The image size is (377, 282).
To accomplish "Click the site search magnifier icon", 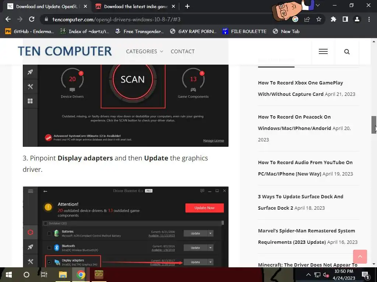I will 347,51.
